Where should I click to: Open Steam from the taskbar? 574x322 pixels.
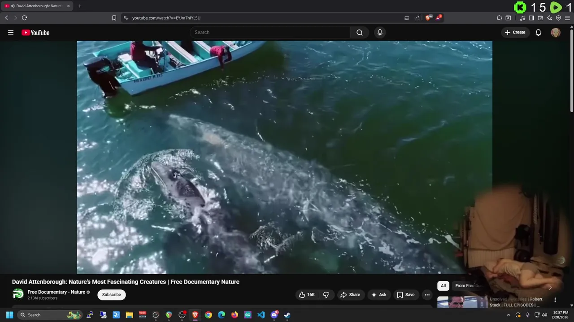[287, 315]
